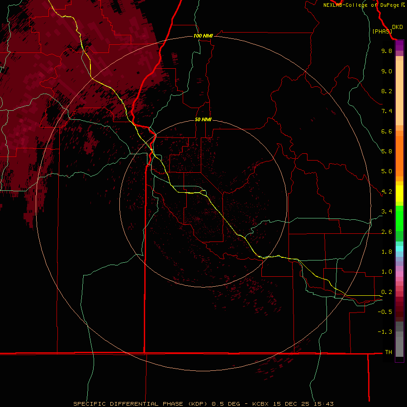The image size is (407, 407).
Task: Click the 3.4 value on color scale
Action: click(x=387, y=212)
